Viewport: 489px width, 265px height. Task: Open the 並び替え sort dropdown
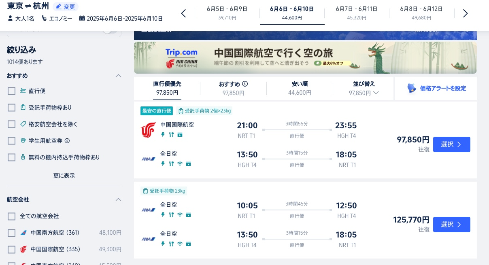click(x=364, y=89)
